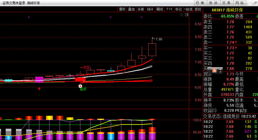Open the Sogou input bar dropdown arrow
This screenshot has height=140, width=258.
[220, 72]
